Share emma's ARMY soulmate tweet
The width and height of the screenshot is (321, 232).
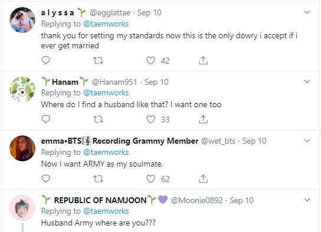pyautogui.click(x=203, y=178)
